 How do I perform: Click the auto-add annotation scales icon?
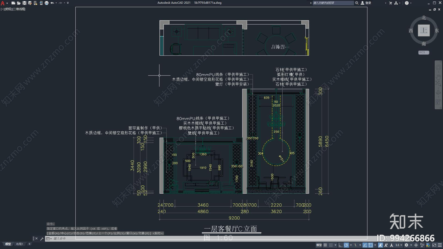coord(386,245)
